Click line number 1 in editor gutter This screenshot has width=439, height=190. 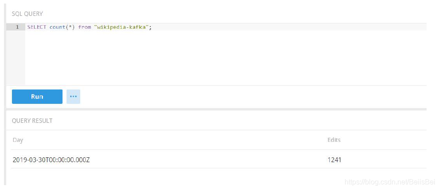(x=17, y=27)
